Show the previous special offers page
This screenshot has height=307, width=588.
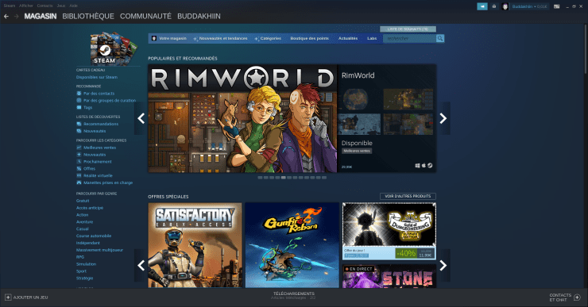141,266
